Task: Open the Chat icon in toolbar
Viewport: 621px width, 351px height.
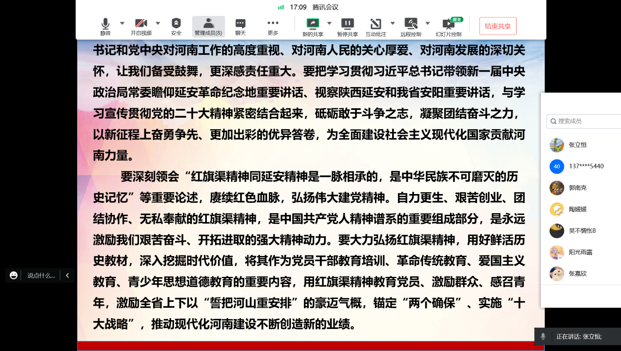Action: (x=241, y=26)
